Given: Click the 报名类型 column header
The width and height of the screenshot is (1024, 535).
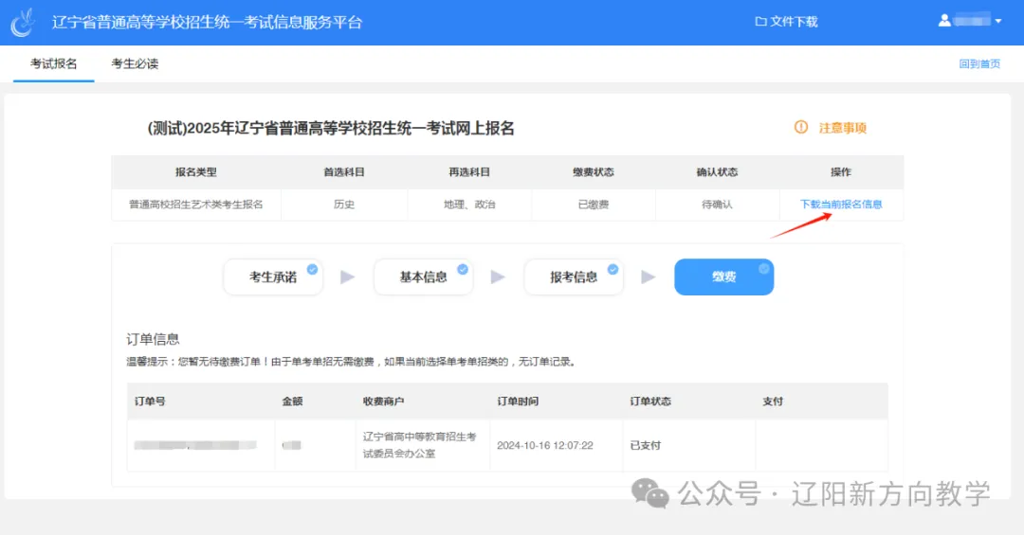Looking at the screenshot, I should 196,172.
